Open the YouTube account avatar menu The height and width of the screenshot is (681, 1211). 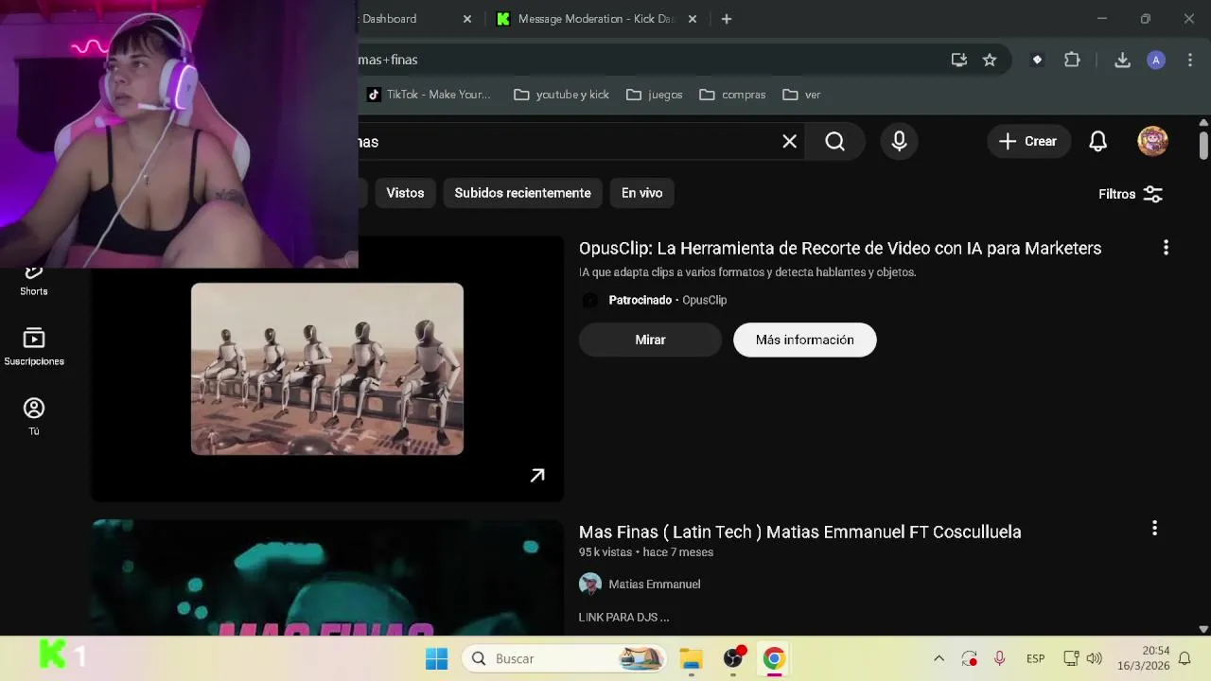coord(1152,142)
